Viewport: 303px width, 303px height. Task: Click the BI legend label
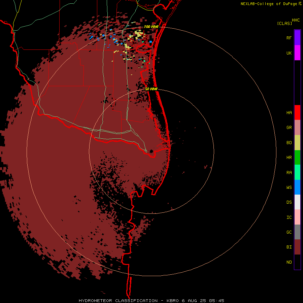pyautogui.click(x=289, y=247)
